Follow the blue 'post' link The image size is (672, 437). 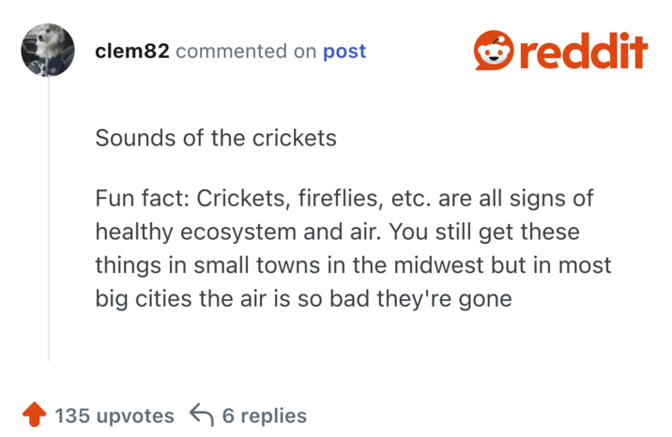(344, 52)
